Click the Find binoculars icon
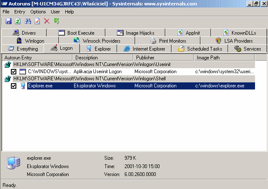The width and height of the screenshot is (268, 189). pos(28,21)
